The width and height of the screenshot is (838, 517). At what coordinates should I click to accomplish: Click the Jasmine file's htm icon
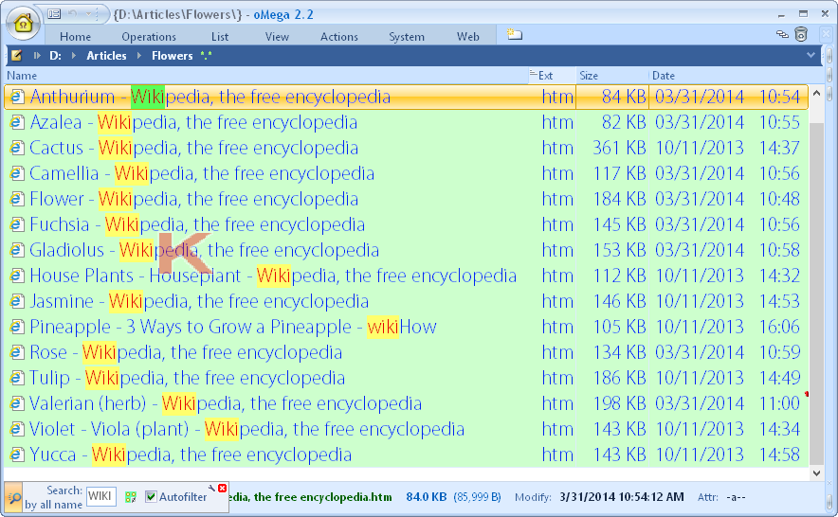click(x=17, y=301)
